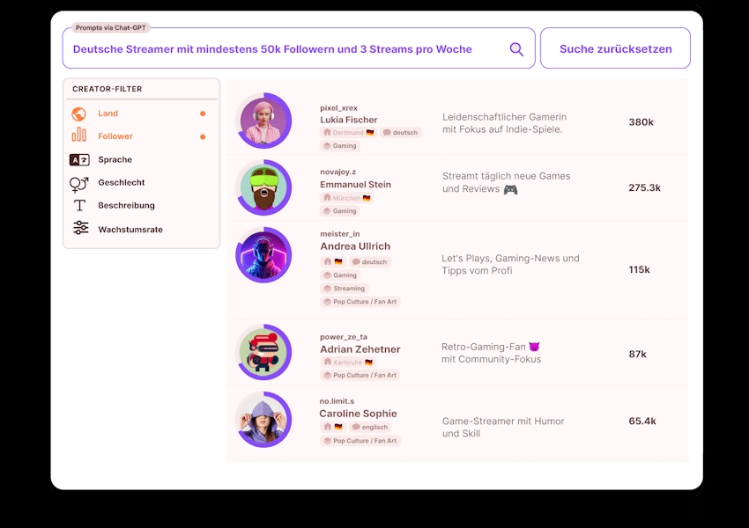Viewport: 749px width, 528px height.
Task: Select the Land globe icon
Action: tap(79, 114)
